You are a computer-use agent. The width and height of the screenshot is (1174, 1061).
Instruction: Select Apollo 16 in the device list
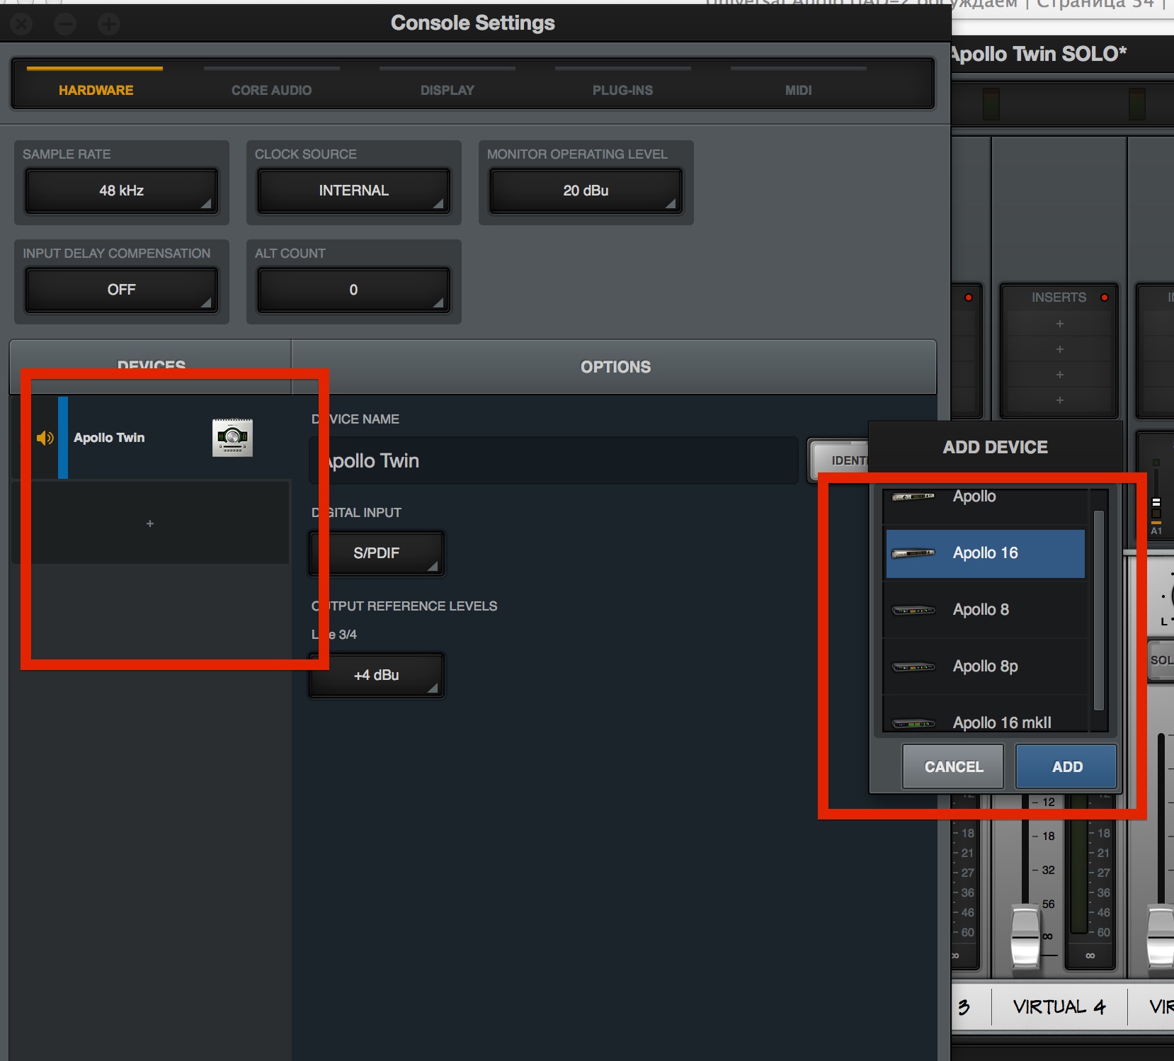coord(985,553)
